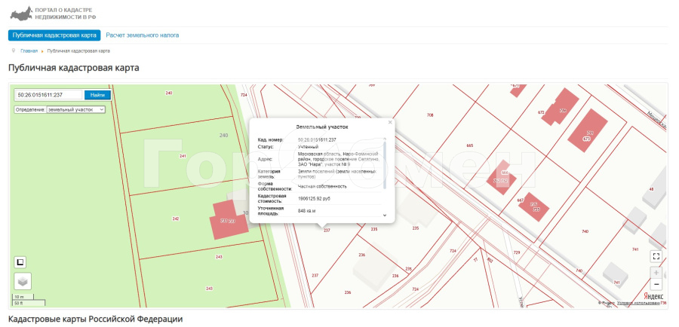The image size is (679, 327).
Task: Select the red building on parcel 242
Action: tap(228, 221)
